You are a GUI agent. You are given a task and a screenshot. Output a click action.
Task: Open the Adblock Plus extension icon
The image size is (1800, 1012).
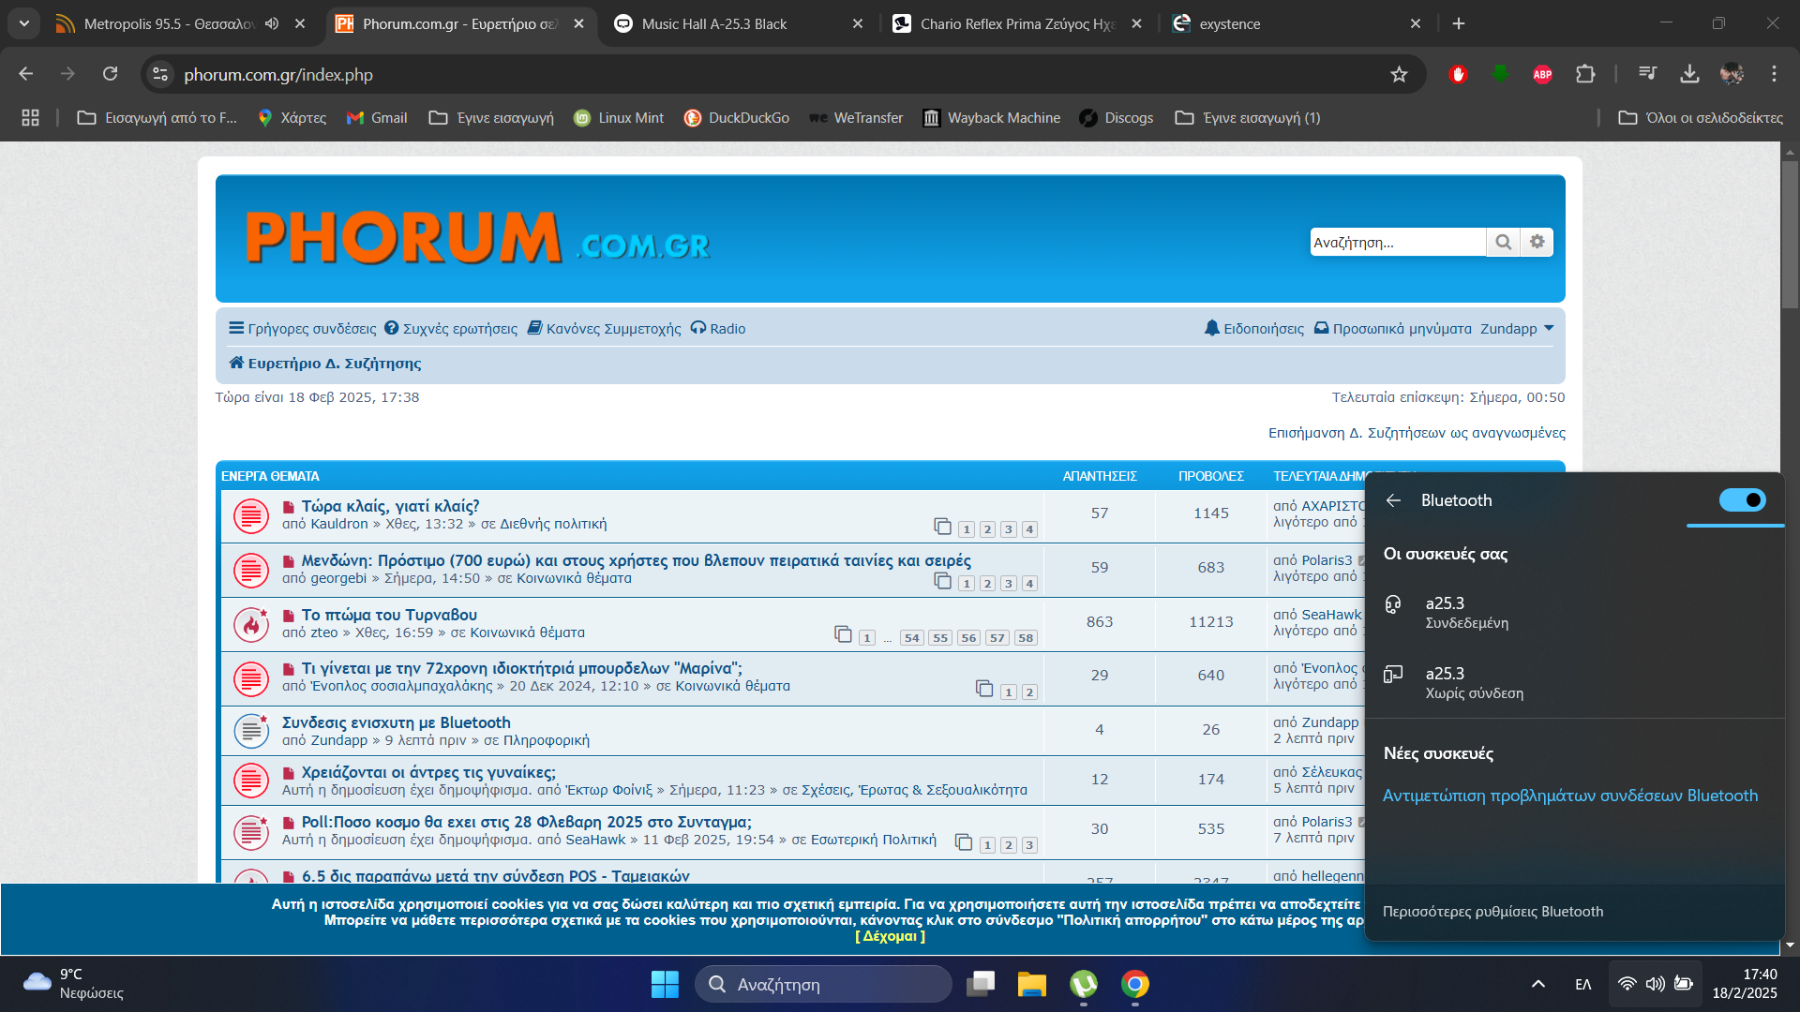1542,74
